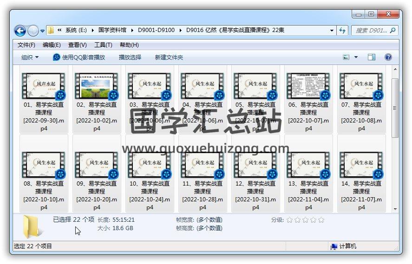The width and height of the screenshot is (412, 264).
Task: Click the 计算机 icon in status bar
Action: click(334, 246)
